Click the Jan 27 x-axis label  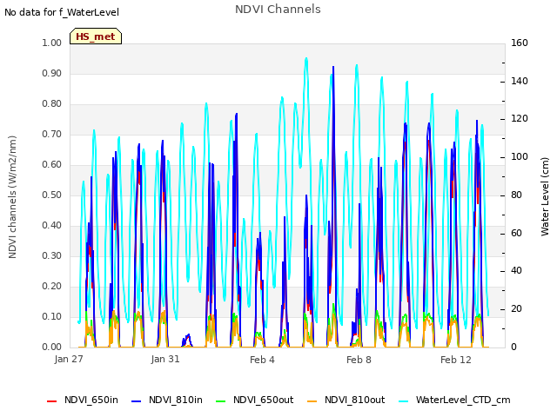[x=69, y=359]
